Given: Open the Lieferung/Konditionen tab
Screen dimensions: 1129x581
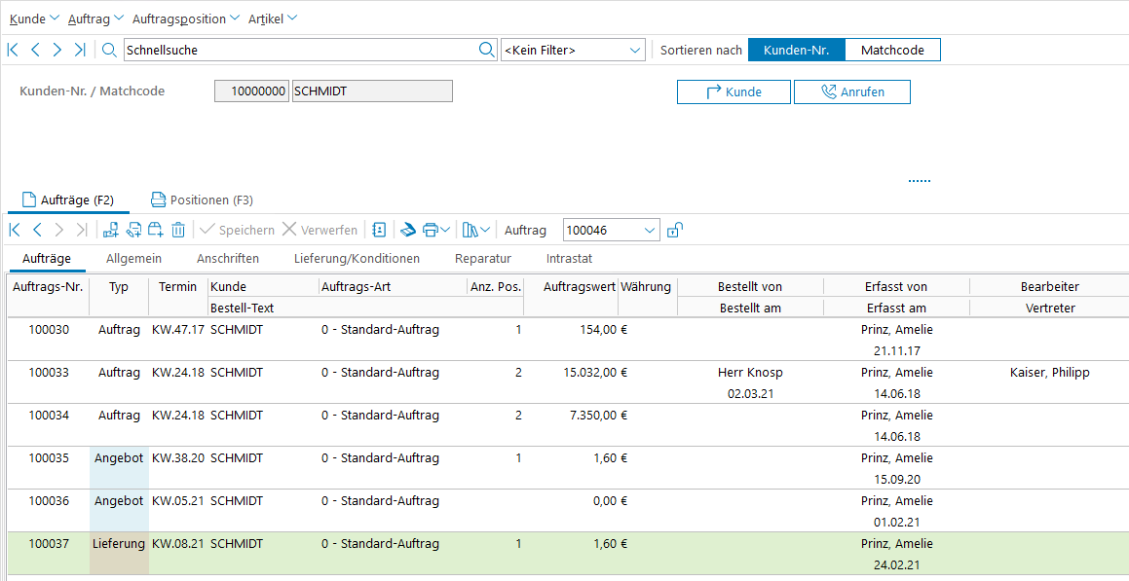Looking at the screenshot, I should point(357,259).
